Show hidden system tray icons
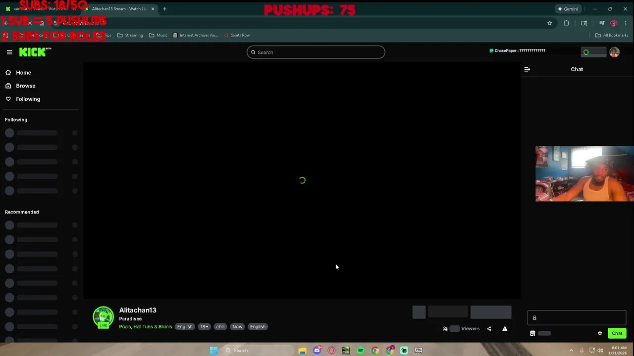Image resolution: width=634 pixels, height=356 pixels. coord(571,350)
